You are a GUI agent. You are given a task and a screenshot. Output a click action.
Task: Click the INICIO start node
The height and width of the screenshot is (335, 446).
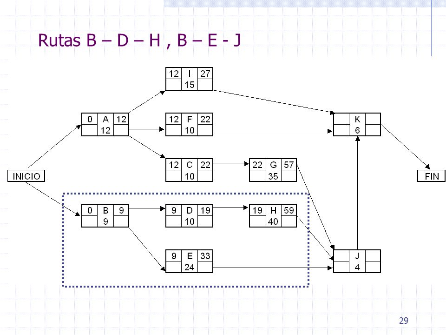coord(26,176)
